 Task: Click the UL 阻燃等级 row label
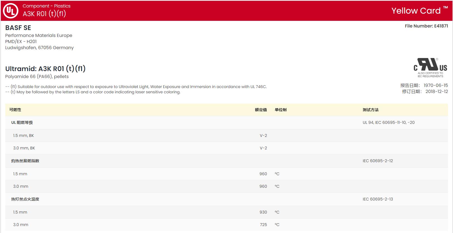[x=22, y=122]
